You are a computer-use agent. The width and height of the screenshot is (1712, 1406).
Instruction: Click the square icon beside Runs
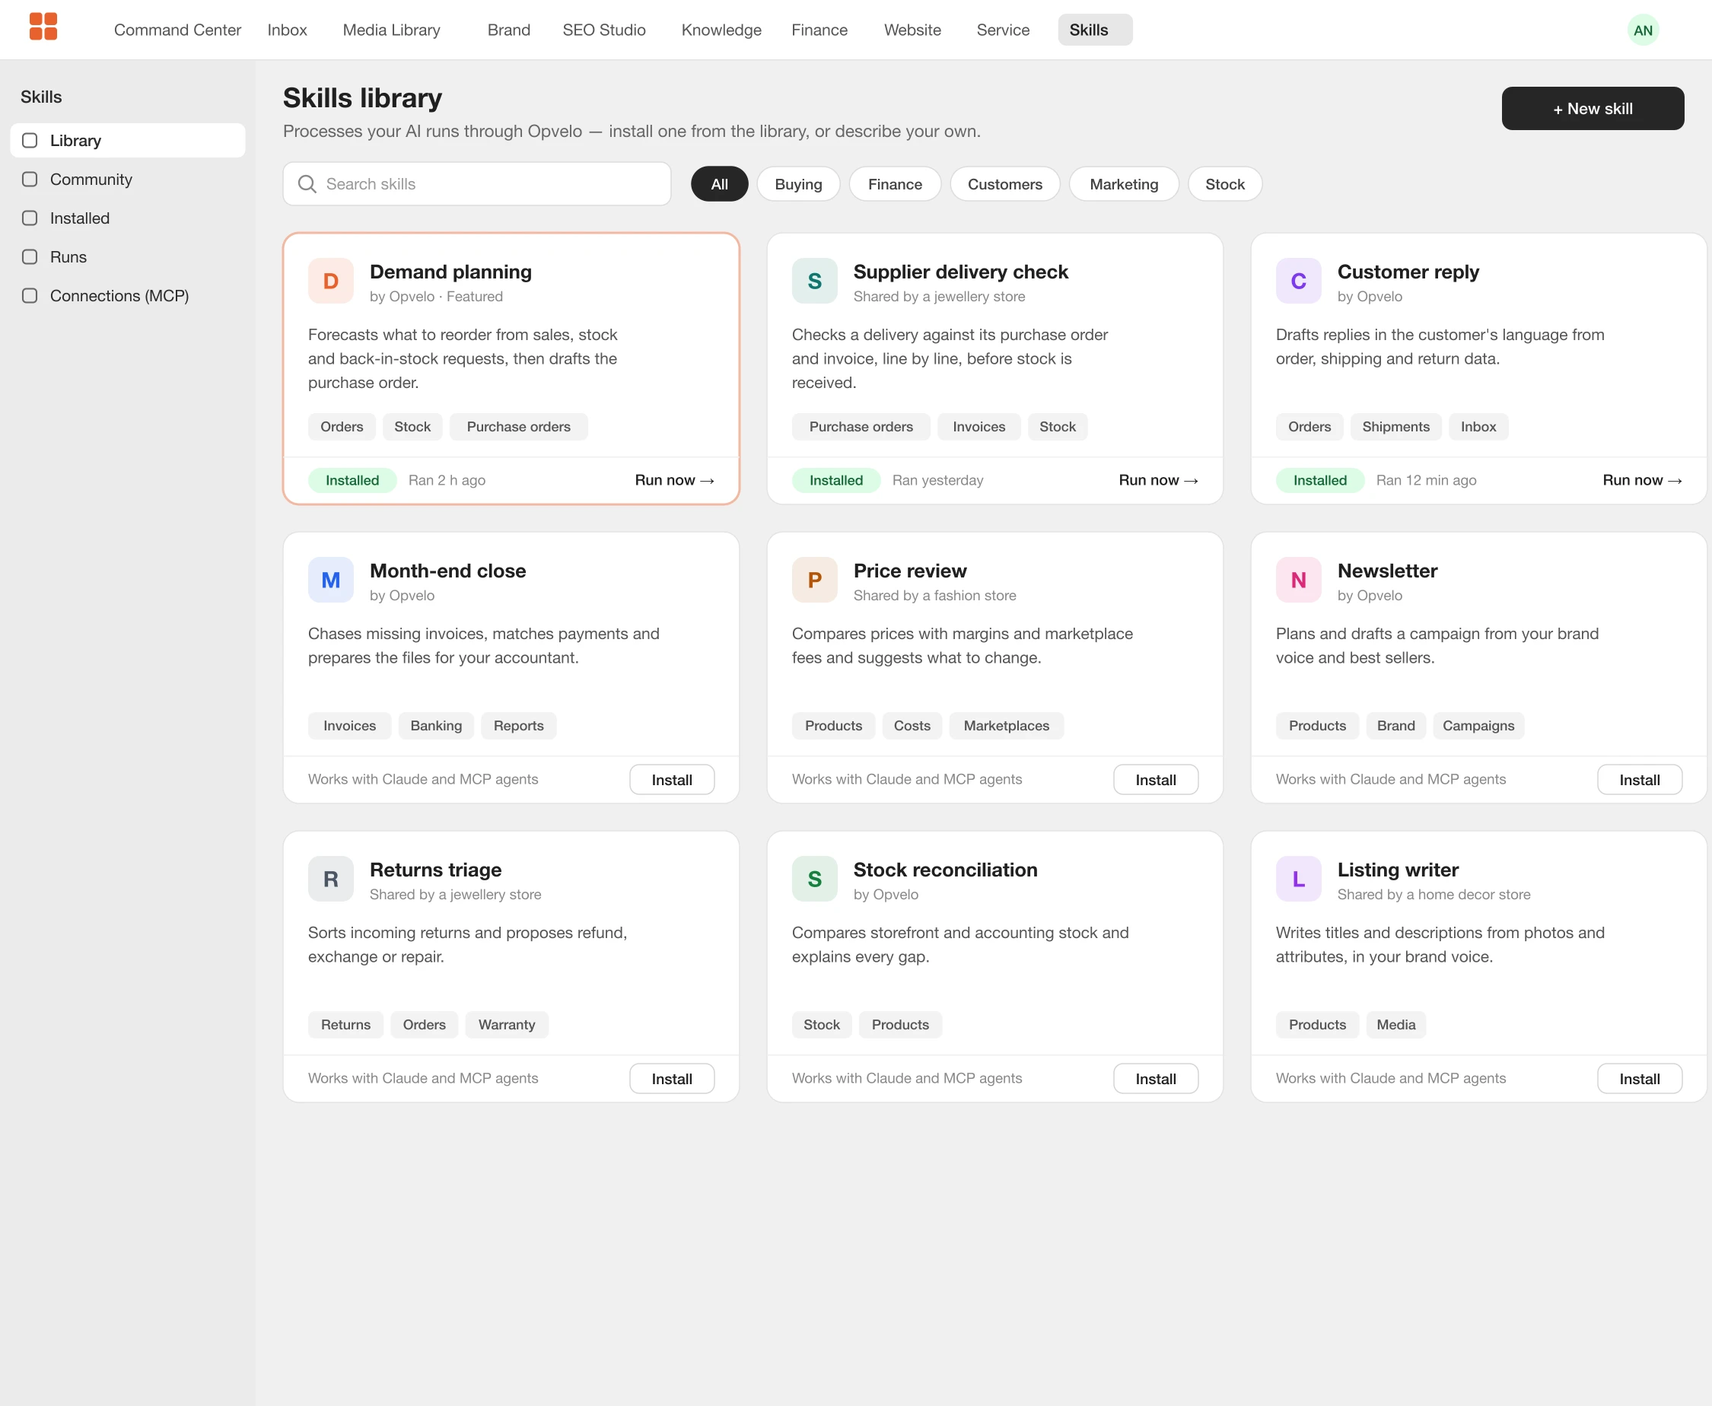pyautogui.click(x=30, y=256)
